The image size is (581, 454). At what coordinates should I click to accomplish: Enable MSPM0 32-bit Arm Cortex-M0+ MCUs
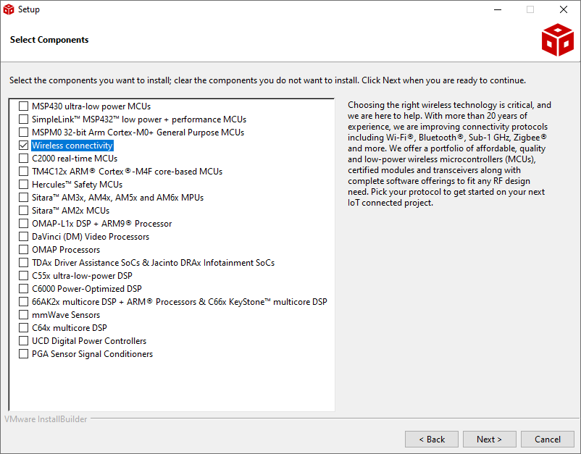click(x=24, y=132)
